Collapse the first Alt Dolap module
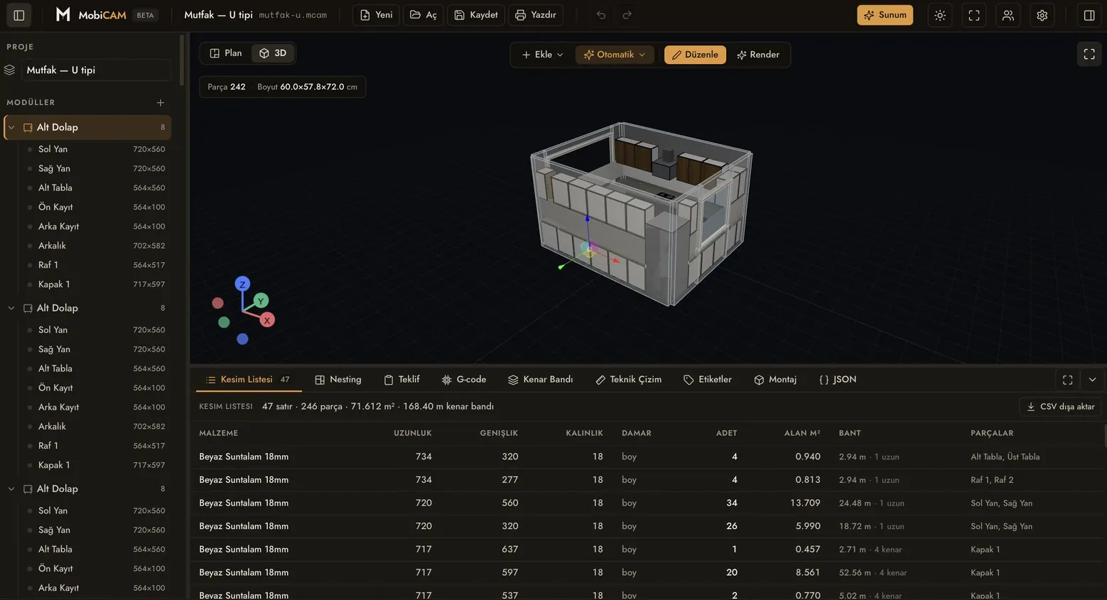Viewport: 1107px width, 600px height. 11,127
